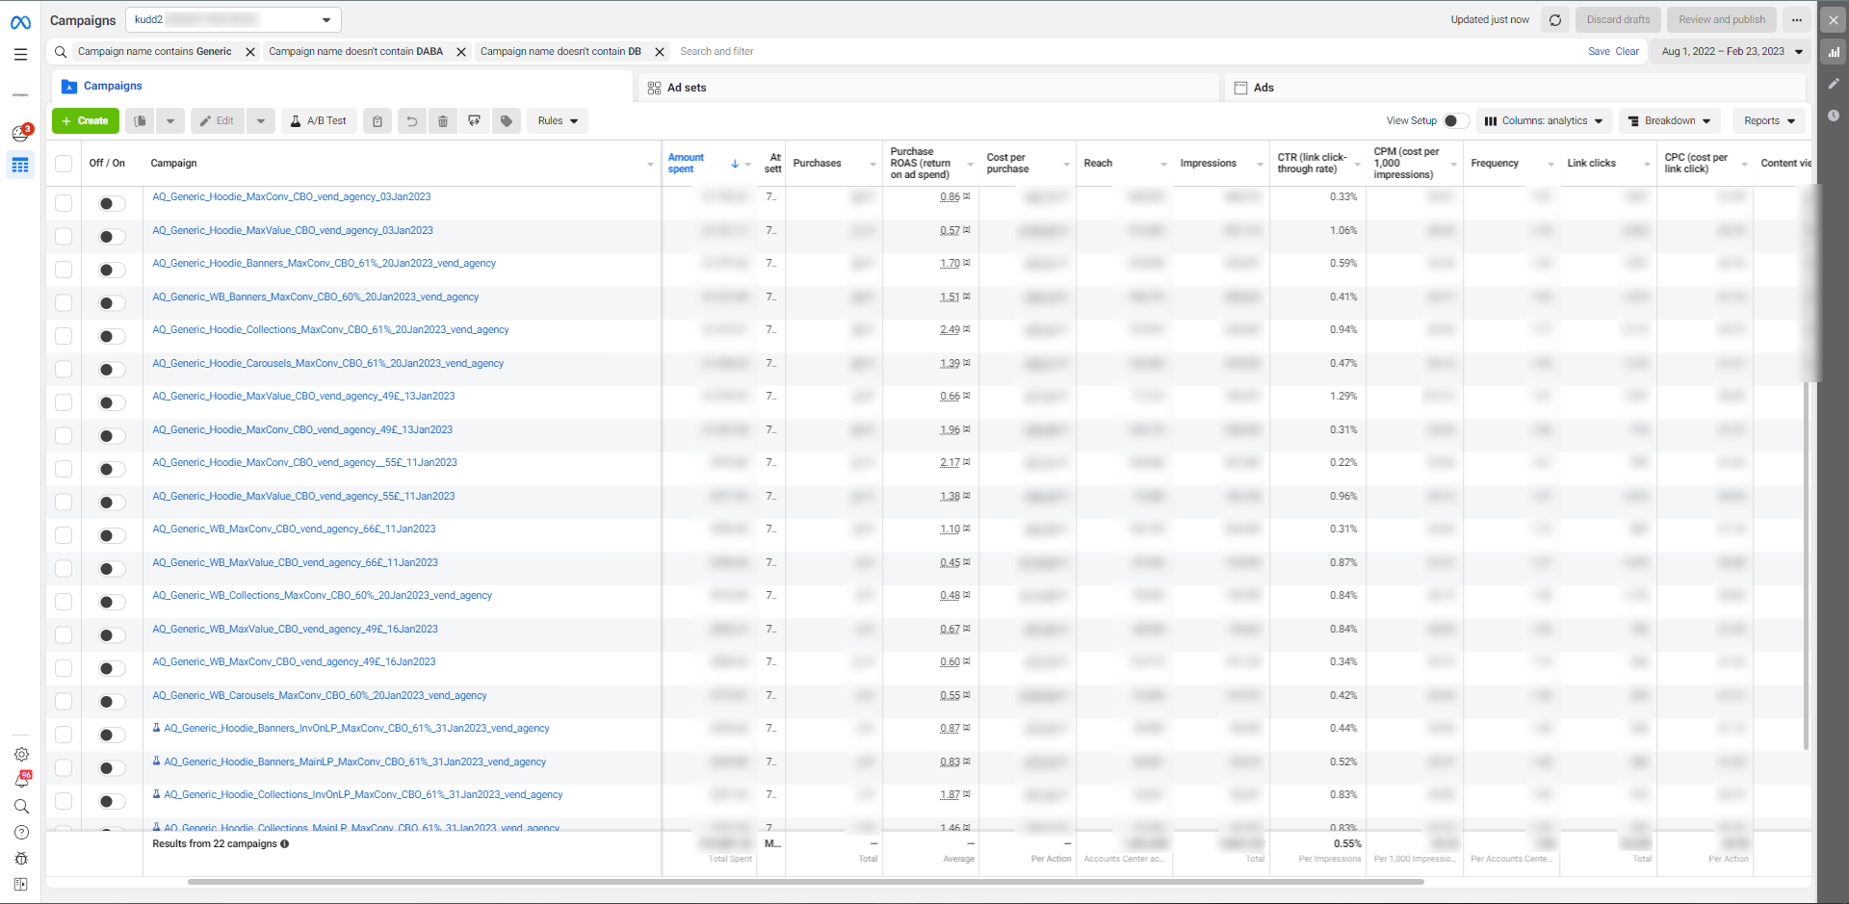Sort by Amount spent column
Viewport: 1849px width, 904px height.
coord(686,164)
